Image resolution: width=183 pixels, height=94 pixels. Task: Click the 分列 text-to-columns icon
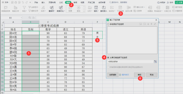[x=90, y=8]
